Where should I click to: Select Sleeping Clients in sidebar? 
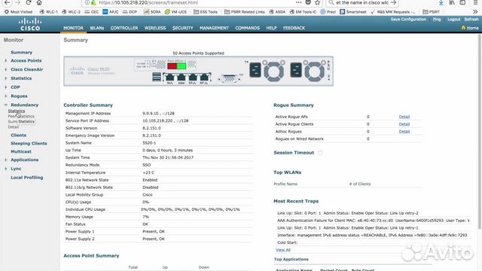click(x=29, y=144)
